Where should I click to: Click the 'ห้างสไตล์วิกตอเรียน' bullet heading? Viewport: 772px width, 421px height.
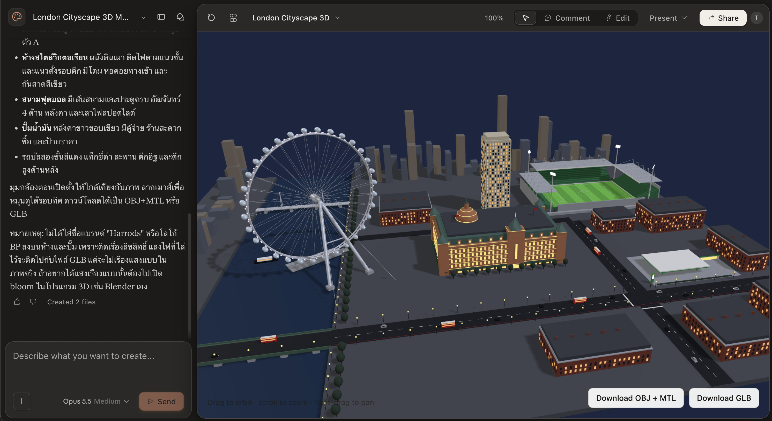pos(55,57)
